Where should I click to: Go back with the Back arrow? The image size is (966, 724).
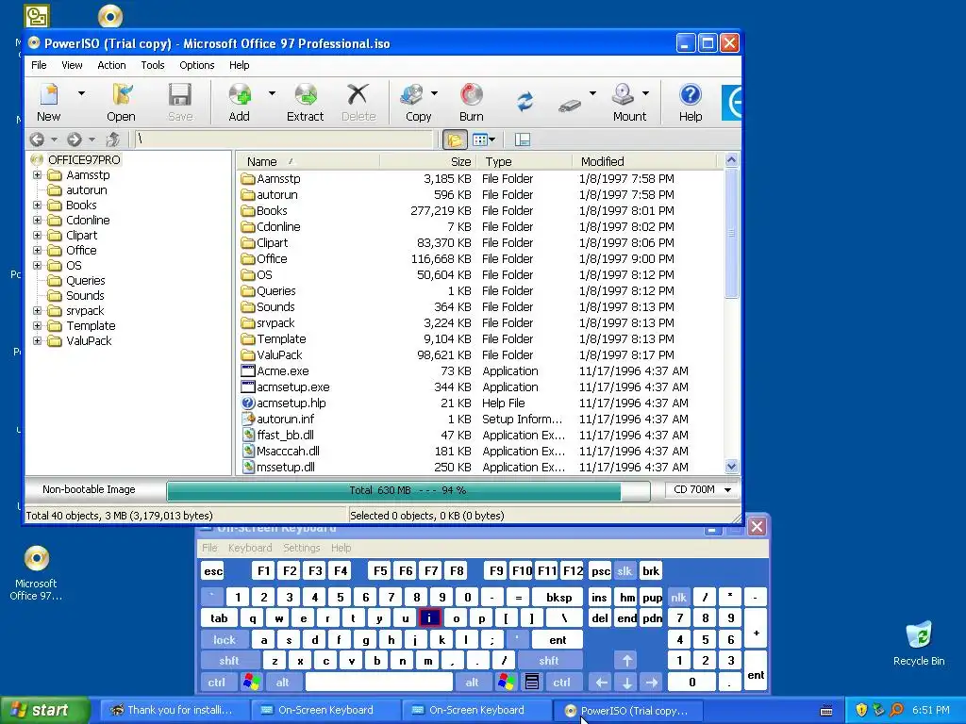coord(37,140)
